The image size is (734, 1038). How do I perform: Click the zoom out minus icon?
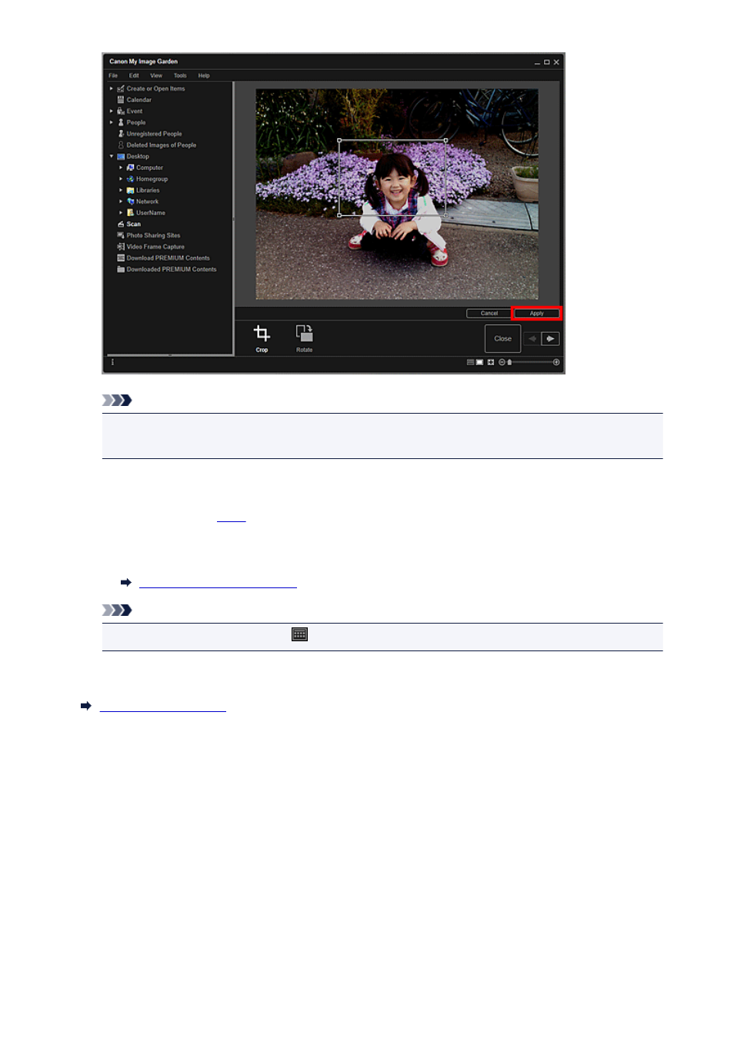click(502, 362)
